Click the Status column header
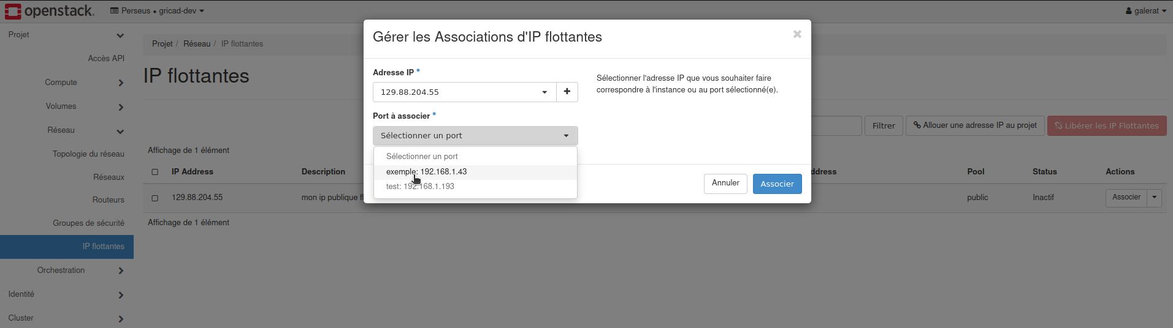This screenshot has width=1173, height=328. coord(1044,172)
